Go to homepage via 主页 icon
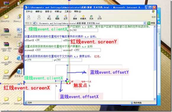 65,17
